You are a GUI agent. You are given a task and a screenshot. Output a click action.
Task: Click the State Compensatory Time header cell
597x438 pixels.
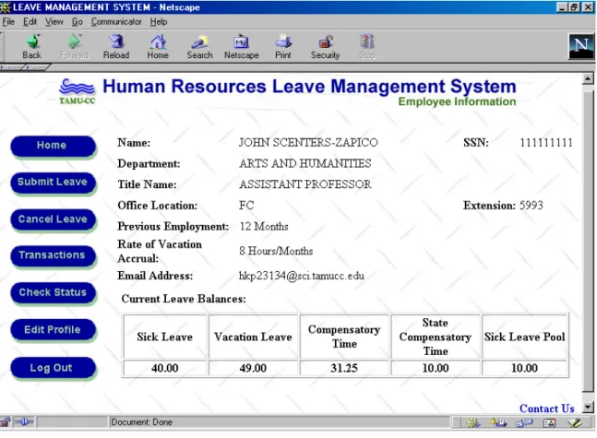click(x=436, y=337)
